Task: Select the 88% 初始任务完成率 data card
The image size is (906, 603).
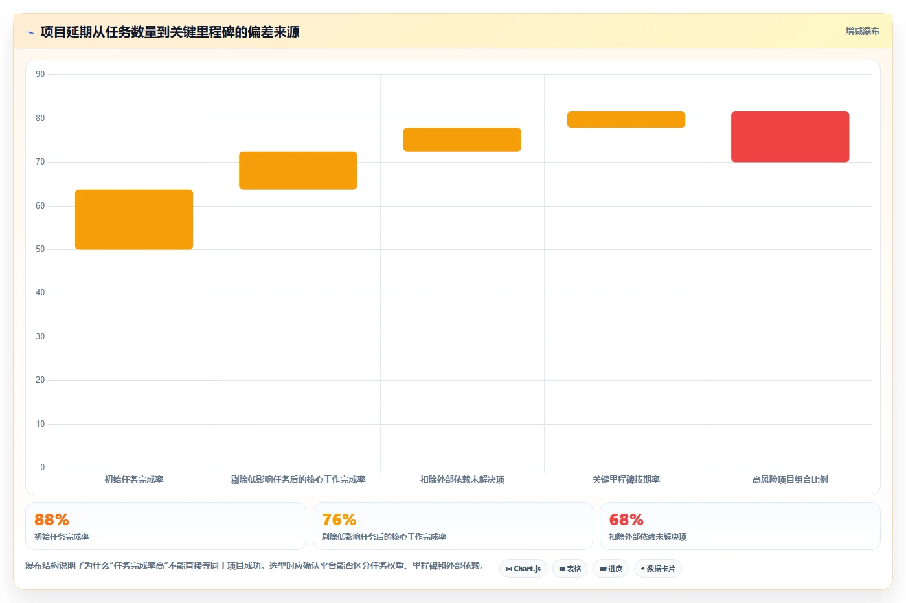Action: [x=166, y=526]
